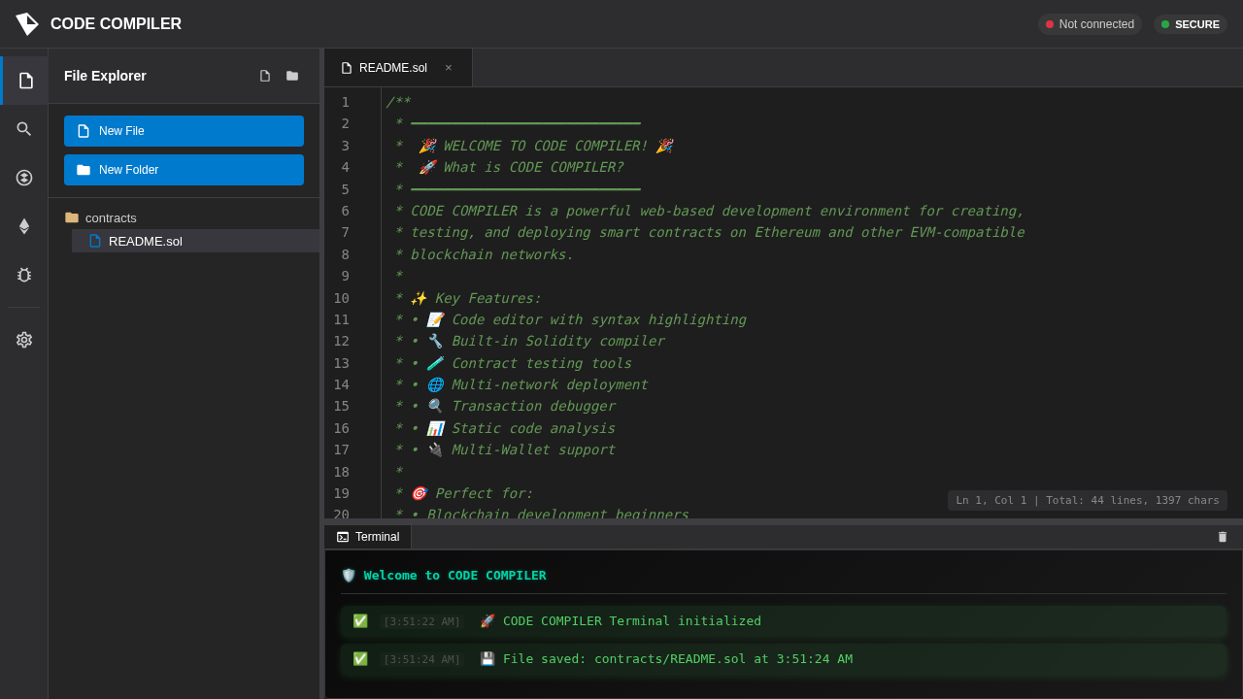
Task: Close the README.sol editor tab
Action: 449,68
